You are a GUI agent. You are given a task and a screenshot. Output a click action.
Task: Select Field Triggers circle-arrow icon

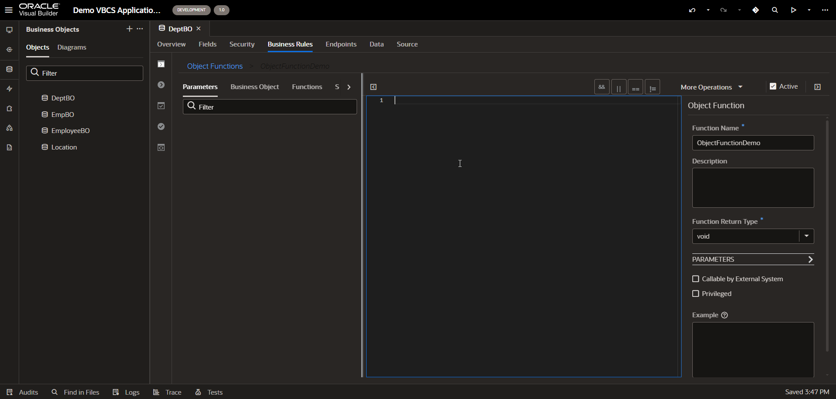(x=161, y=85)
